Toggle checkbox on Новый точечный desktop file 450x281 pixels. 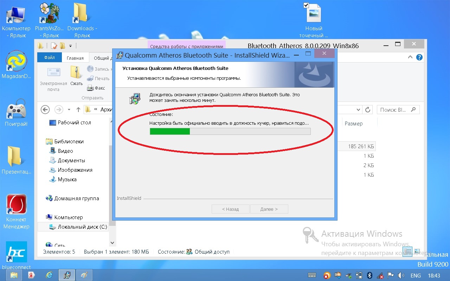tap(306, 5)
